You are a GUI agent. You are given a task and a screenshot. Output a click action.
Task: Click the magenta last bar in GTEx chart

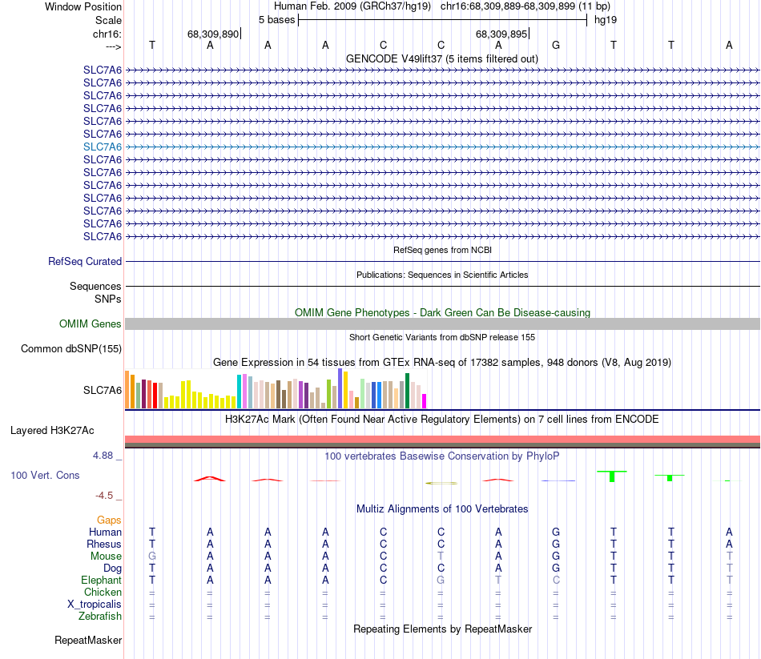[425, 401]
